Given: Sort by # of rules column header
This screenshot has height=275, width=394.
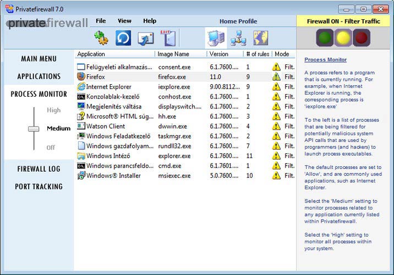Looking at the screenshot, I should (258, 54).
